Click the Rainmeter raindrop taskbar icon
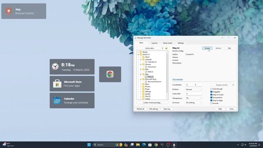 [x=174, y=145]
